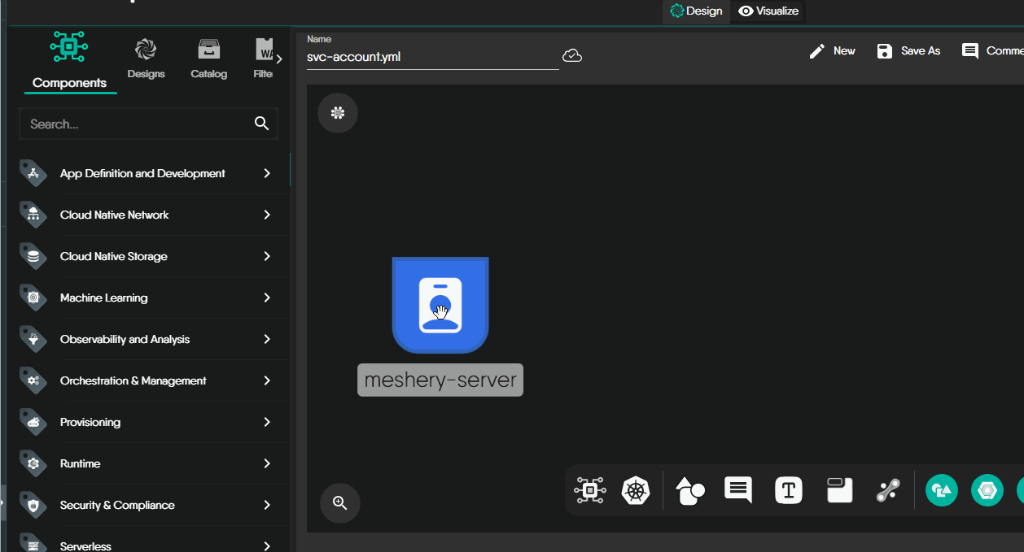Click the comment bubble tool icon
The image size is (1024, 552).
[738, 489]
